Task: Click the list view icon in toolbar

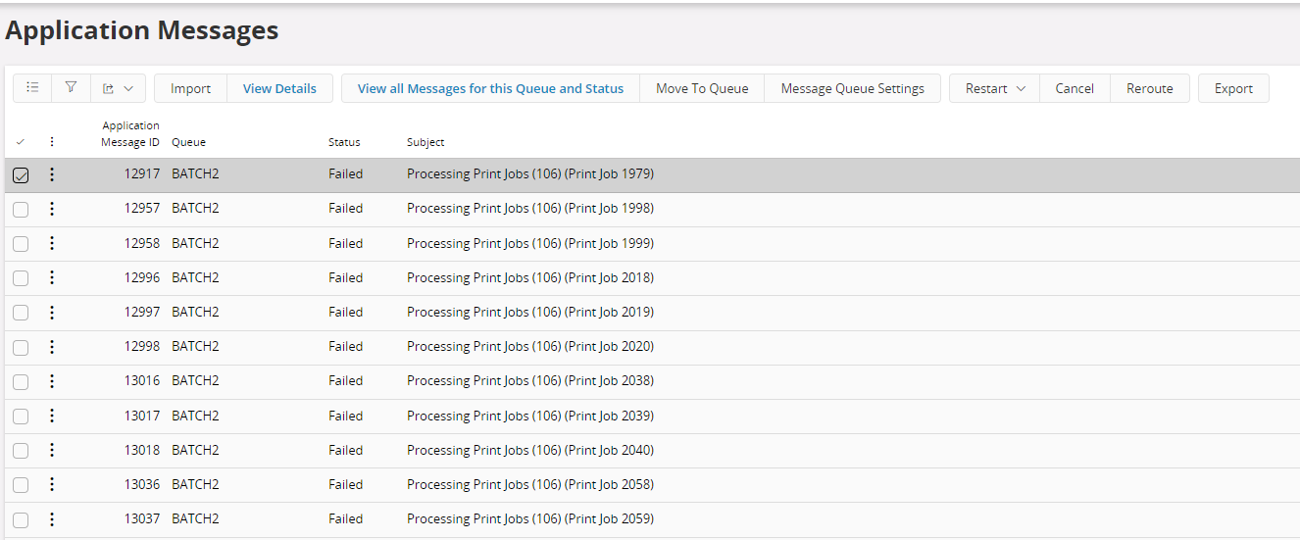Action: 32,88
